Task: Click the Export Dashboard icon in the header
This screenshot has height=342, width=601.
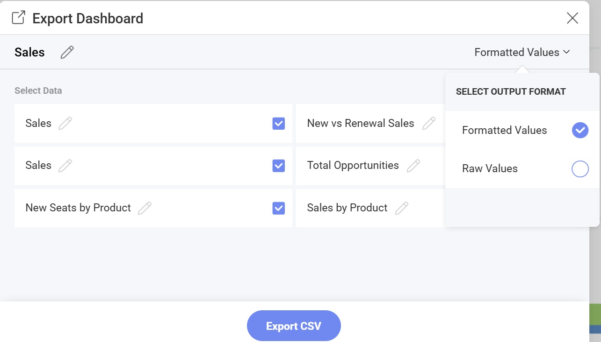Action: (x=18, y=18)
